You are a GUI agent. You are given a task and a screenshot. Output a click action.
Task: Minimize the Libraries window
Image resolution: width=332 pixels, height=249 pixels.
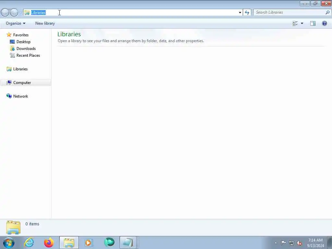305,3
